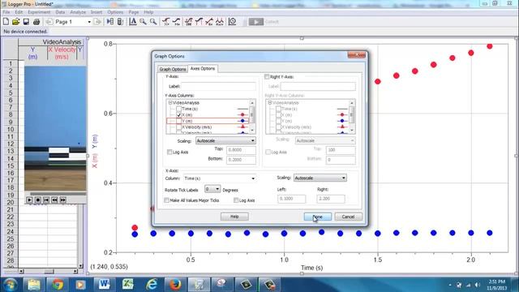Screen dimensions: 519x292
Task: Select the Tangent tool icon
Action: coord(177,22)
